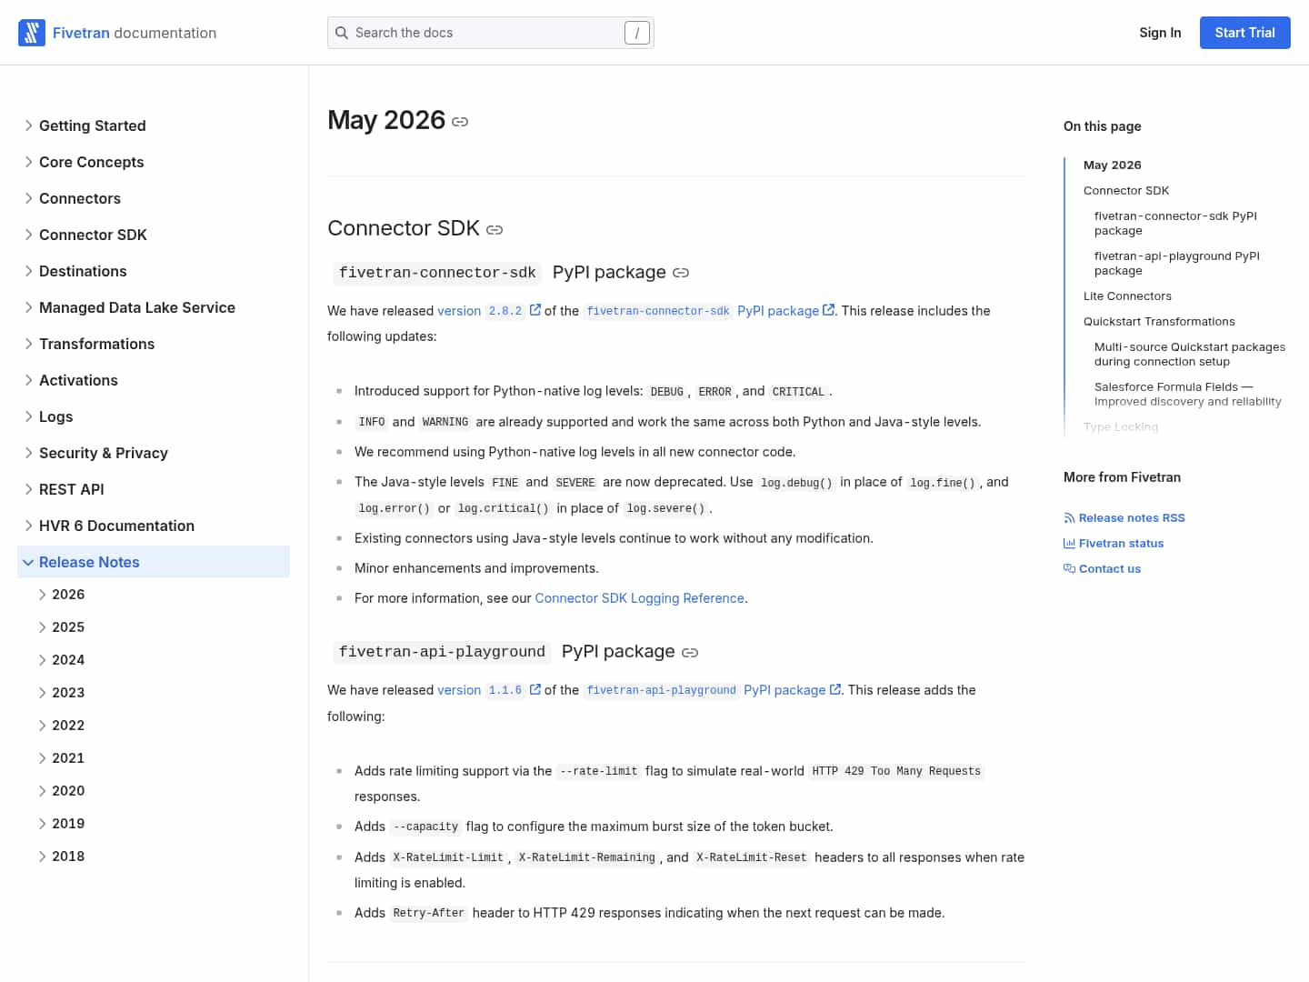Click external link icon after version 2.8.2
Image resolution: width=1309 pixels, height=982 pixels.
point(535,310)
